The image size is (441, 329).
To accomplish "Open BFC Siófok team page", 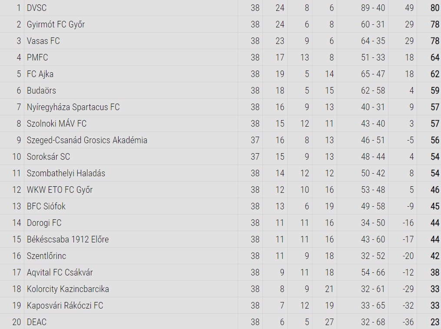I will pos(46,206).
